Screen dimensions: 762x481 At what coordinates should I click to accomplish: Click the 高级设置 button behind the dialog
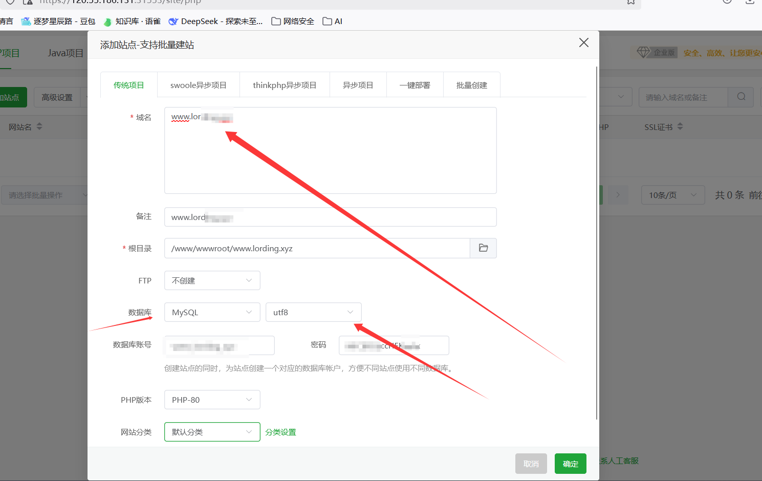click(57, 97)
